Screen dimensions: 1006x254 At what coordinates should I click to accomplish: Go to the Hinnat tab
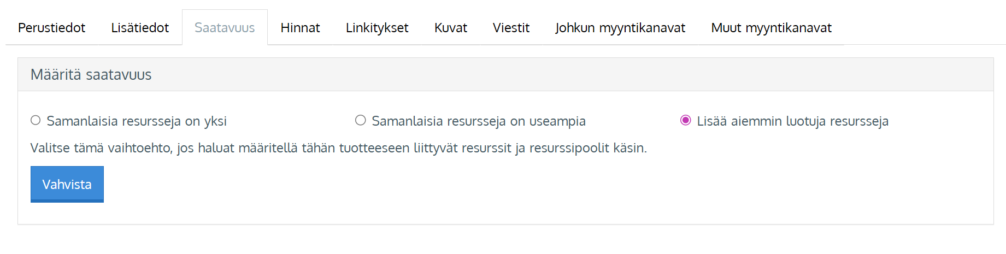pyautogui.click(x=300, y=28)
